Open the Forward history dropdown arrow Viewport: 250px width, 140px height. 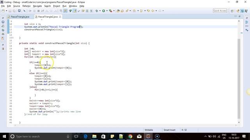[x=163, y=11]
